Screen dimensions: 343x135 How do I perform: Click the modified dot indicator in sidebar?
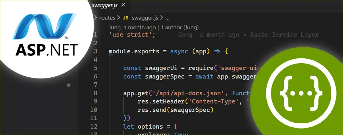(69, 85)
